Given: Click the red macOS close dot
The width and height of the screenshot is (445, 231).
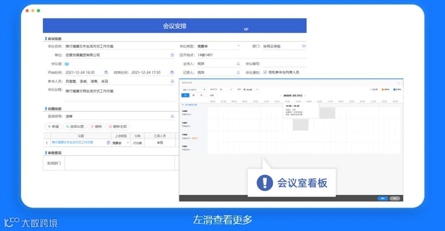Looking at the screenshot, I should 27,11.
